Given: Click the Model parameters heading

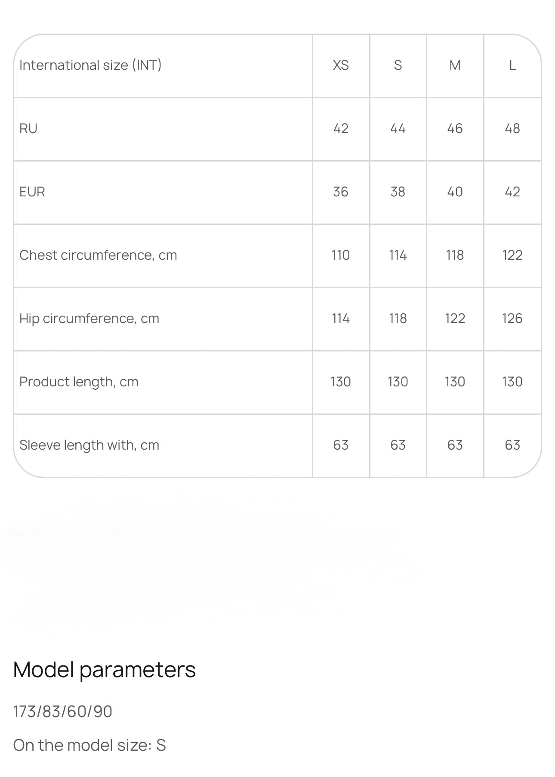Looking at the screenshot, I should 105,670.
